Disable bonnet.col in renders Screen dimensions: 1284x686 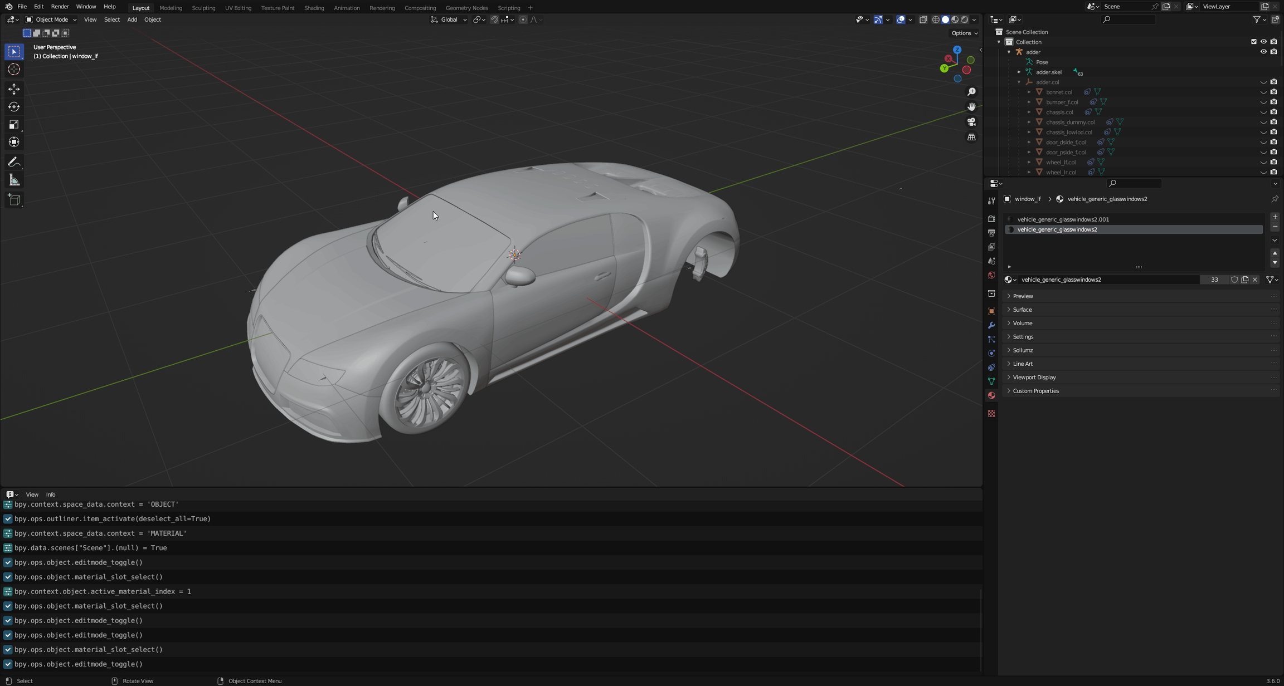coord(1274,92)
